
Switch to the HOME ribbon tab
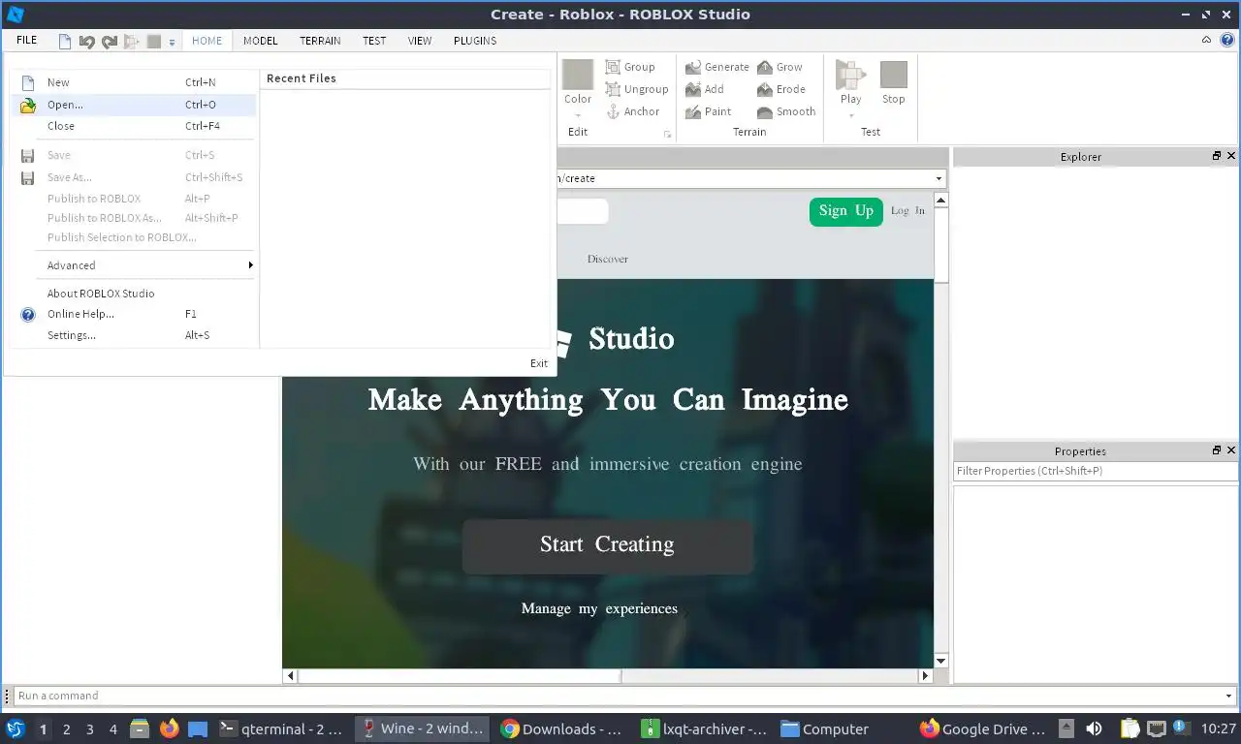[x=207, y=41]
